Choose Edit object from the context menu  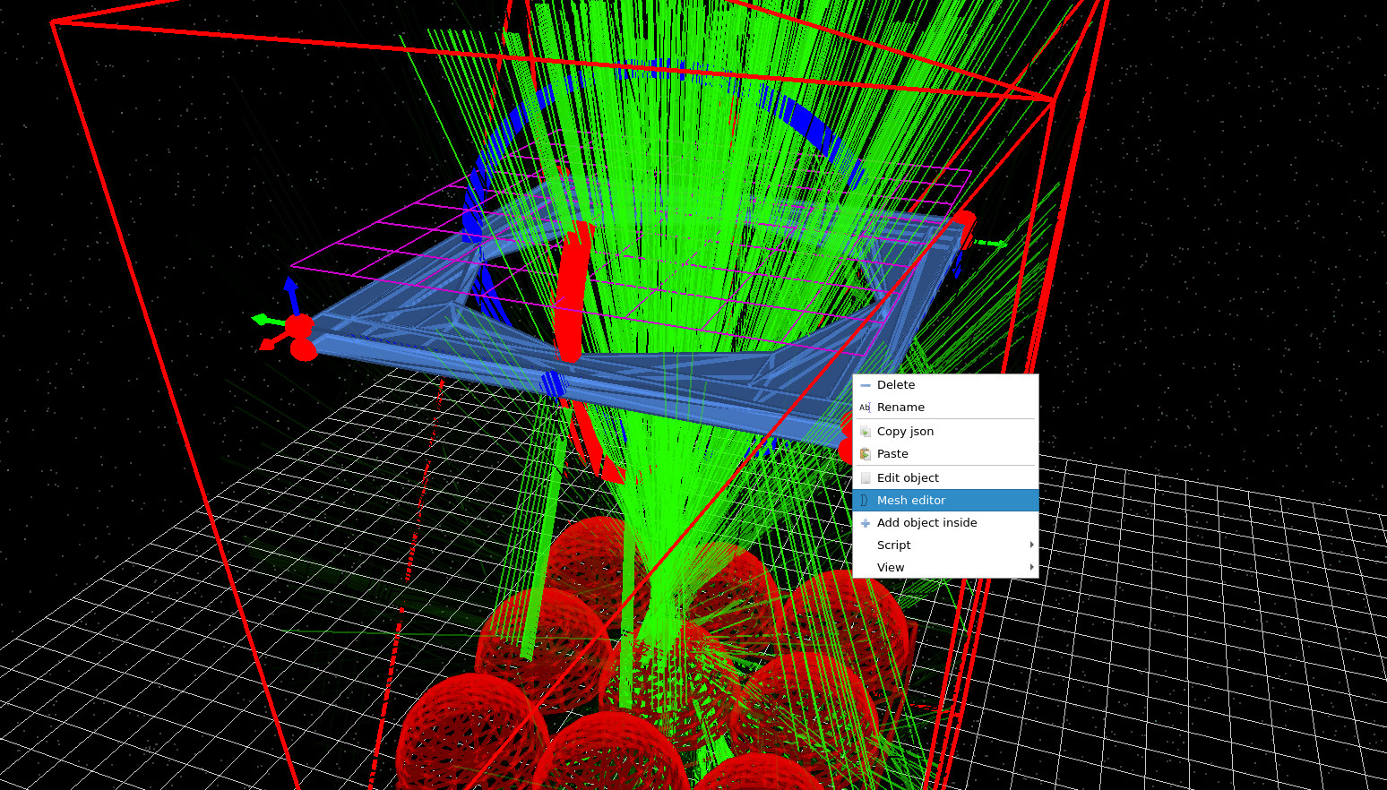(909, 477)
